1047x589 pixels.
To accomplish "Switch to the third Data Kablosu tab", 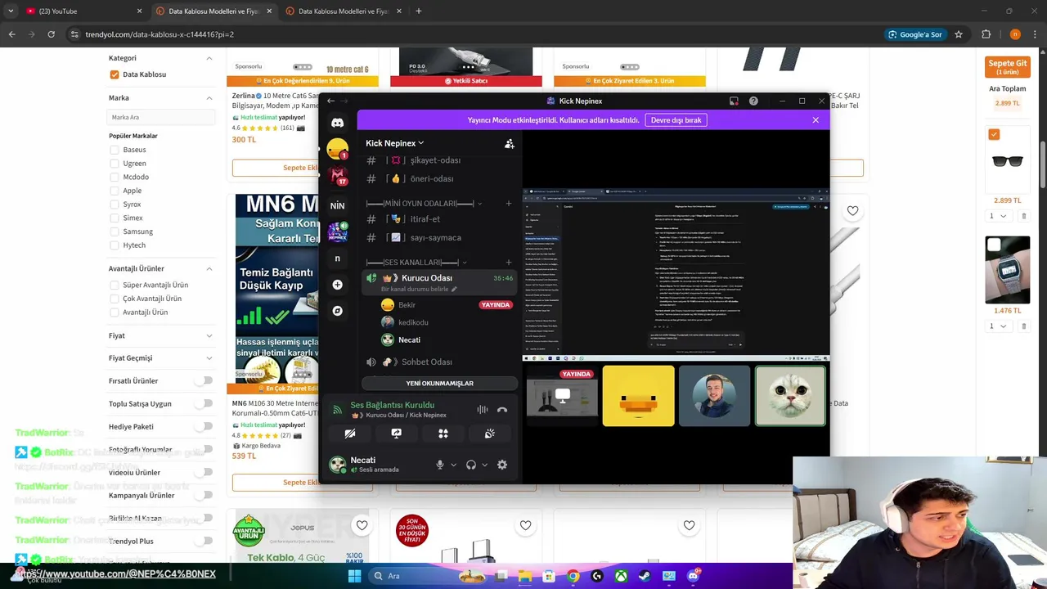I will 344,11.
